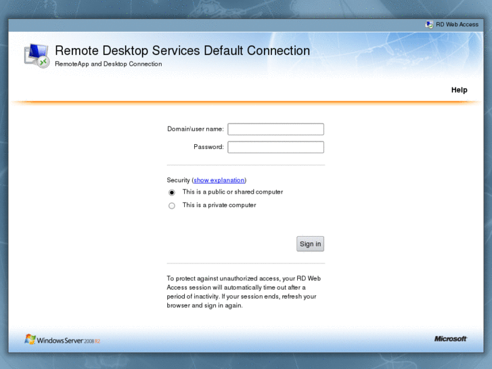
Task: Click the RD Web Access icon
Action: (429, 24)
